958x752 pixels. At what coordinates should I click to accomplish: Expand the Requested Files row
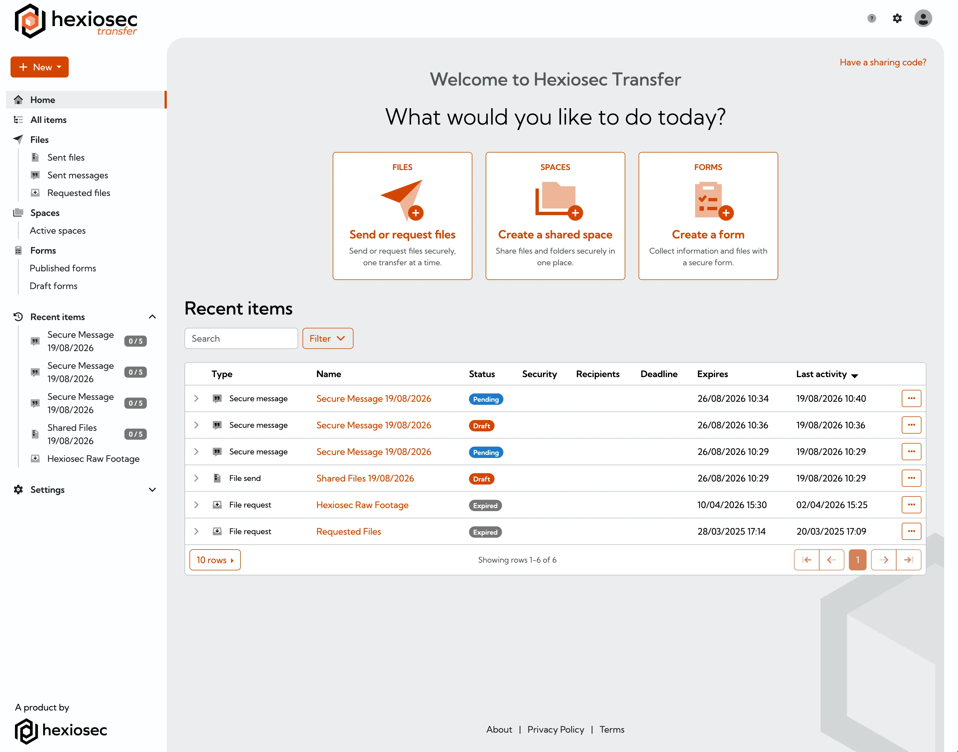click(196, 531)
